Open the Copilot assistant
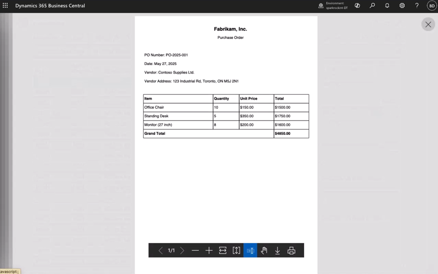 pyautogui.click(x=357, y=5)
